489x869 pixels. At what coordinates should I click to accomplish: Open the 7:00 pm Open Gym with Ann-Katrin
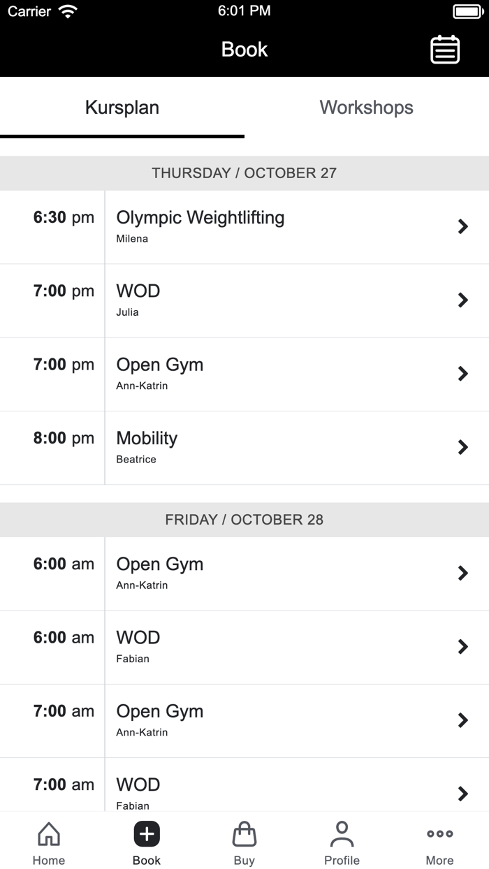pos(245,374)
